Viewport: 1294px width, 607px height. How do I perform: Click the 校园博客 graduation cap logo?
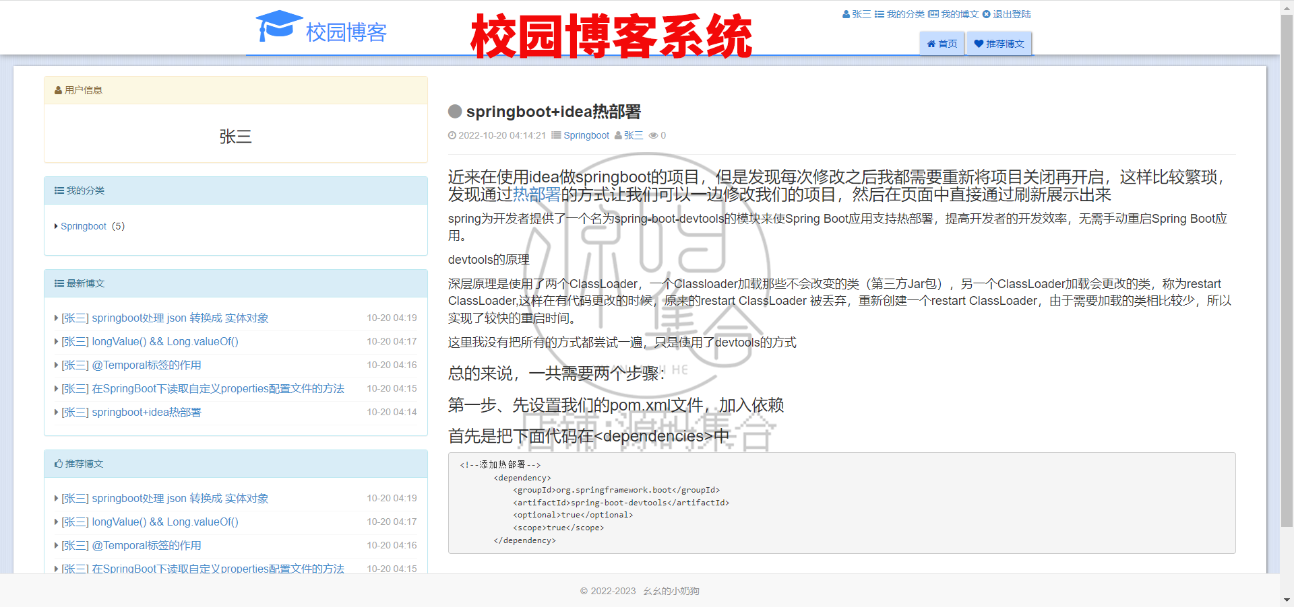click(x=279, y=26)
